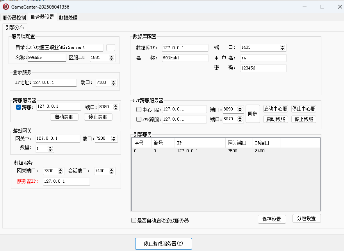Switch to the 服务器控制 tab
Viewport: 344px width, 251px height.
coord(14,18)
